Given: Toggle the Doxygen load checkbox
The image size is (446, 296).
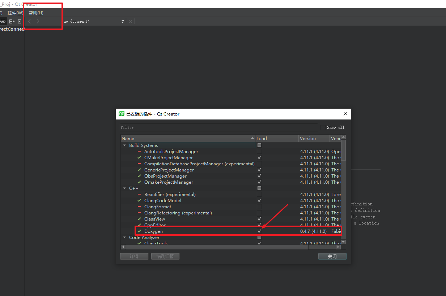Looking at the screenshot, I should (x=259, y=231).
